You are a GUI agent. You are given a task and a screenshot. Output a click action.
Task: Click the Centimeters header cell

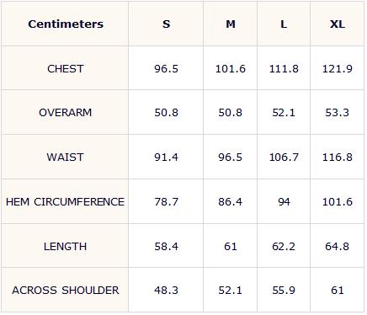pos(66,24)
